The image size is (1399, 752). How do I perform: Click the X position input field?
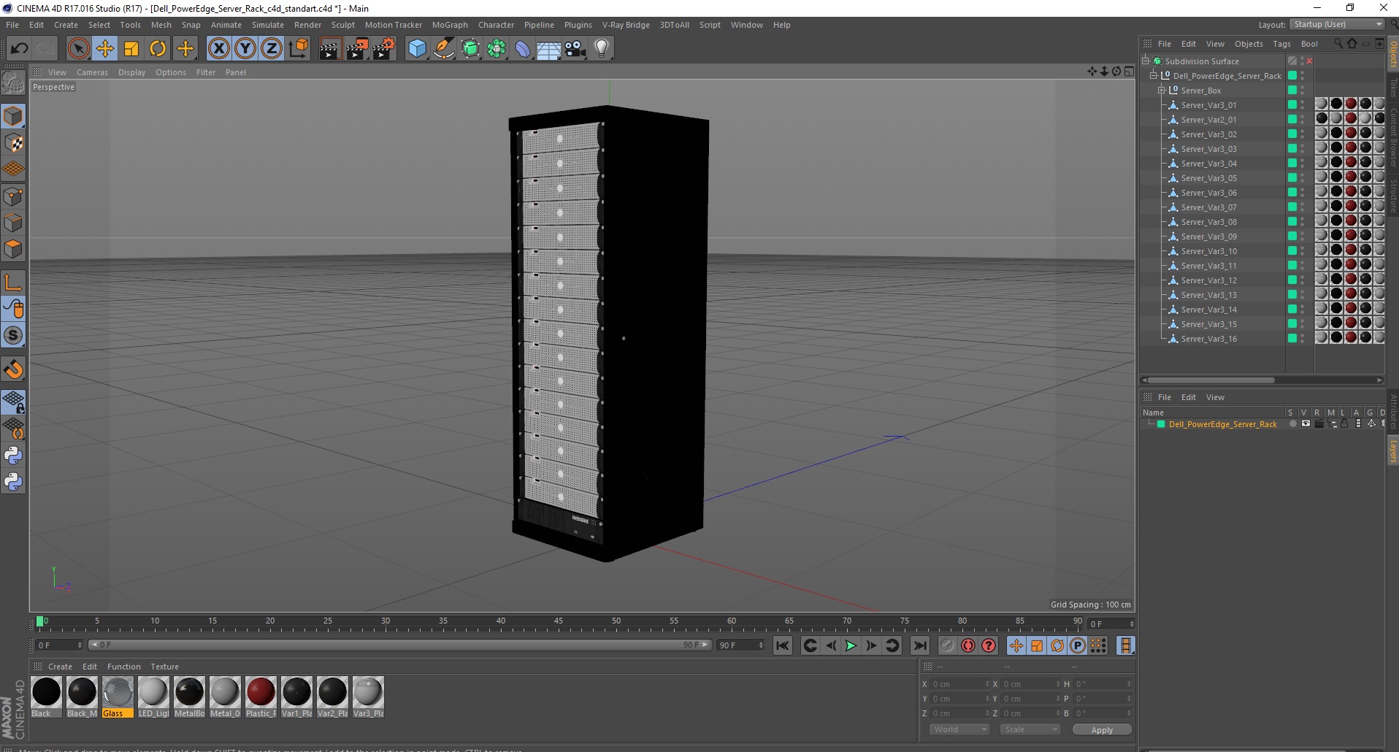point(960,684)
